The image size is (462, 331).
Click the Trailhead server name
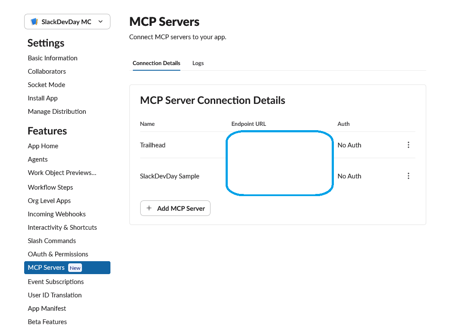click(153, 145)
